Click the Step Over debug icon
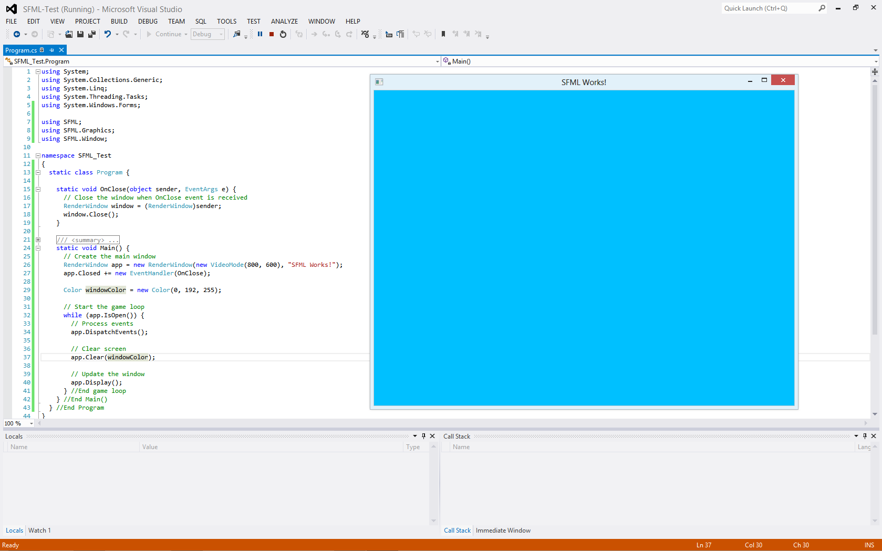The image size is (882, 551). tap(338, 34)
